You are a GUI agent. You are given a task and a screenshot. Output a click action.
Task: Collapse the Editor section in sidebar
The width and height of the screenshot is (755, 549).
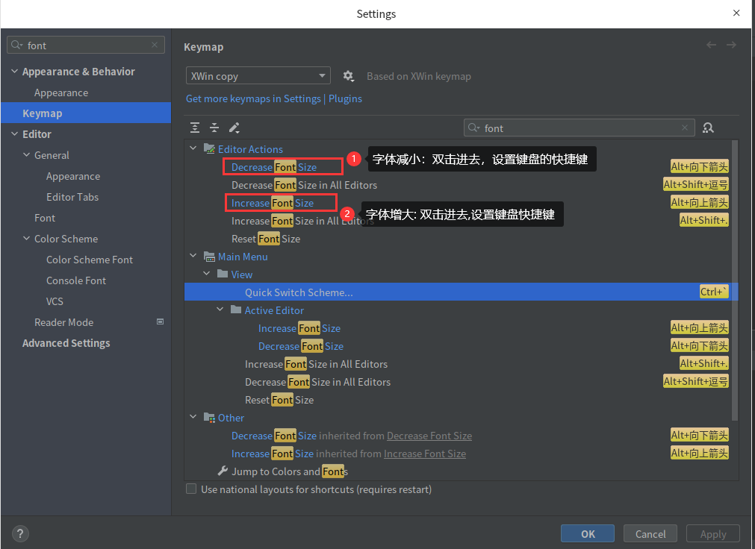pyautogui.click(x=14, y=134)
